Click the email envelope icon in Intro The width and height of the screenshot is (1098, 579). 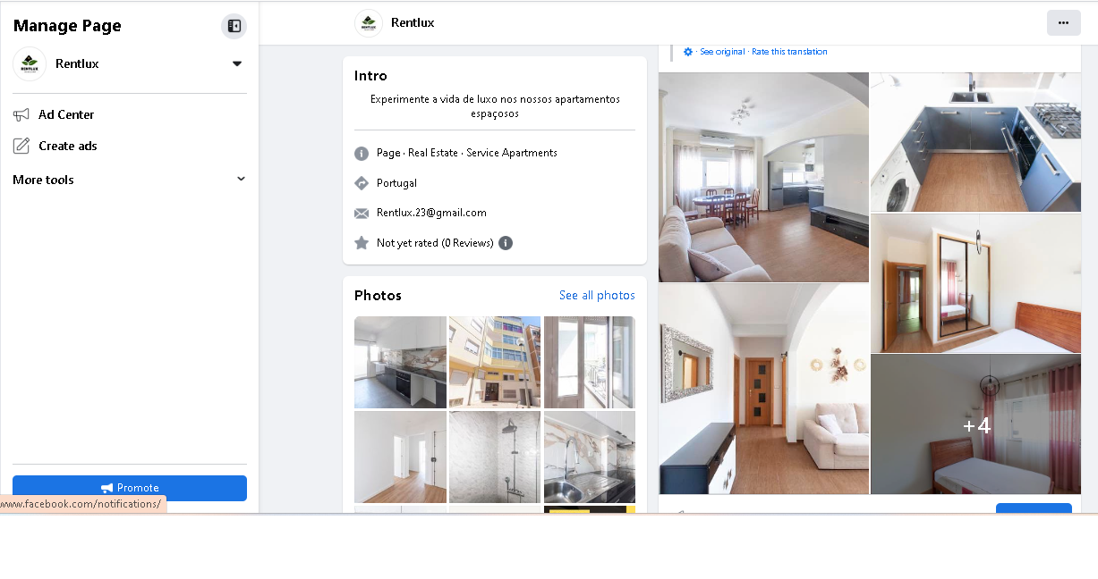click(362, 214)
